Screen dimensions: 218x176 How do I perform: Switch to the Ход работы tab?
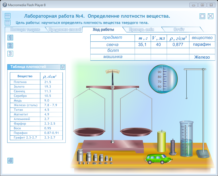pyautogui.click(x=103, y=29)
